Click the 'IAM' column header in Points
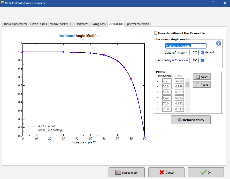The width and height of the screenshot is (230, 179). point(179,76)
